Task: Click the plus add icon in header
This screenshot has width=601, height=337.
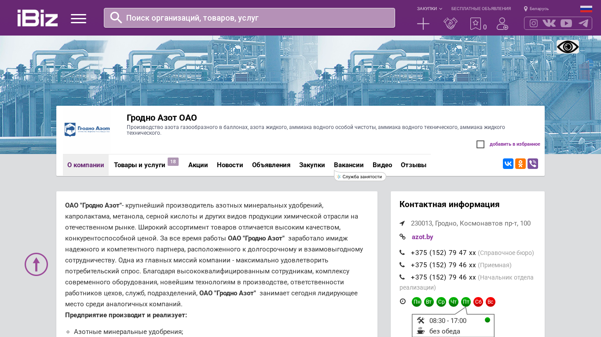Action: point(423,24)
